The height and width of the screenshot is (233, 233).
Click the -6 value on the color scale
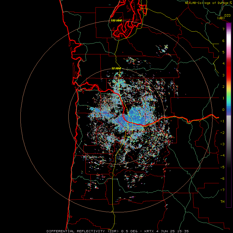coord(222,179)
